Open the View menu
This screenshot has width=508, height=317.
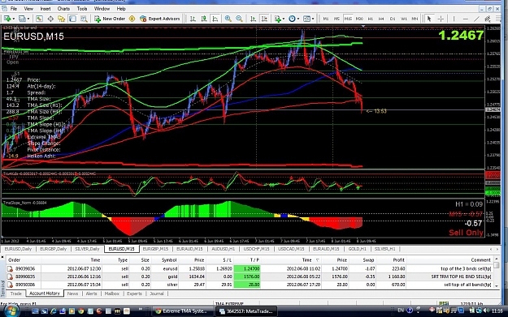(28, 9)
